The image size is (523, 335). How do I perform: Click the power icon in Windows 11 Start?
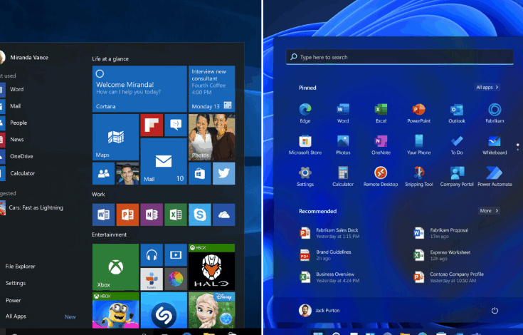pos(495,311)
